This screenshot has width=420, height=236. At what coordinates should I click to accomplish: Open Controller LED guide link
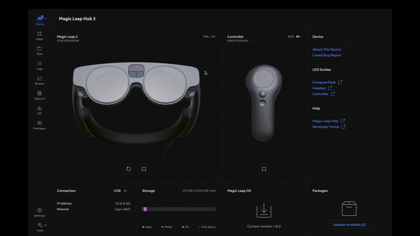pos(320,94)
